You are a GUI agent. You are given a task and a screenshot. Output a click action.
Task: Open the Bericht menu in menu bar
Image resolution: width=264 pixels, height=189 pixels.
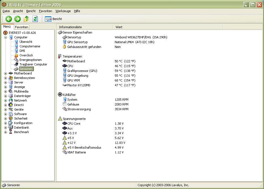(x=31, y=11)
